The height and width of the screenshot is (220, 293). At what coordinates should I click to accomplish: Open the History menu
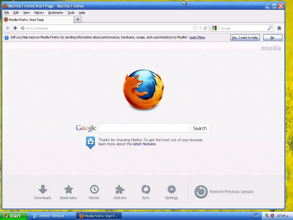[39, 13]
